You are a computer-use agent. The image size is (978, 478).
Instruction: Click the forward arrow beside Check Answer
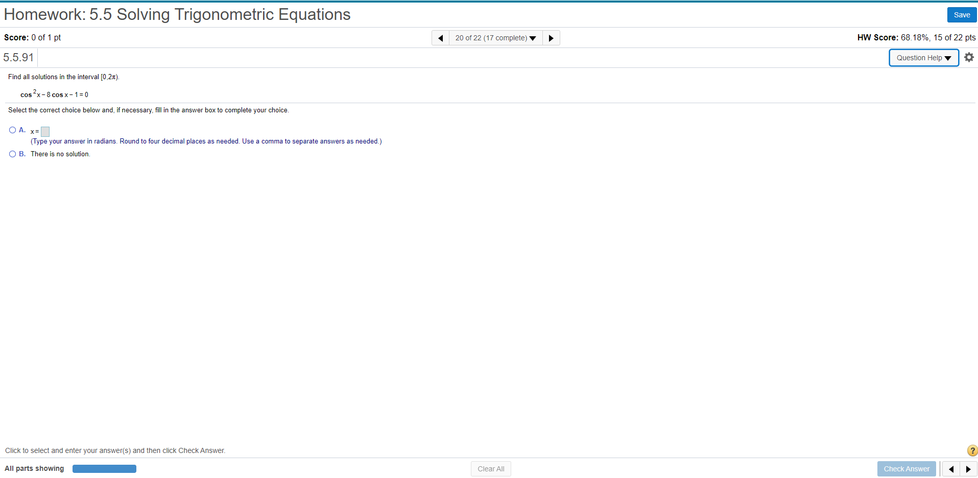[968, 468]
